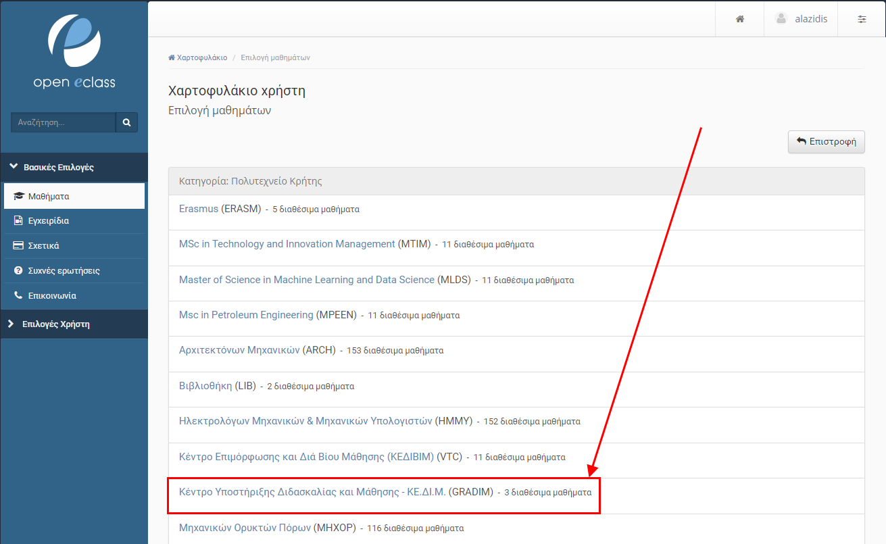Image resolution: width=886 pixels, height=544 pixels.
Task: Open the Σχετικά sidebar item
Action: click(x=74, y=245)
